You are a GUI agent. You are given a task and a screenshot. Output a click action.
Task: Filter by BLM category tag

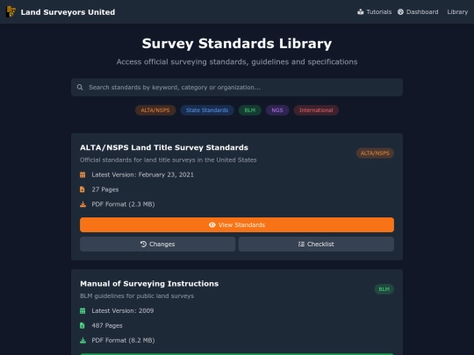250,110
